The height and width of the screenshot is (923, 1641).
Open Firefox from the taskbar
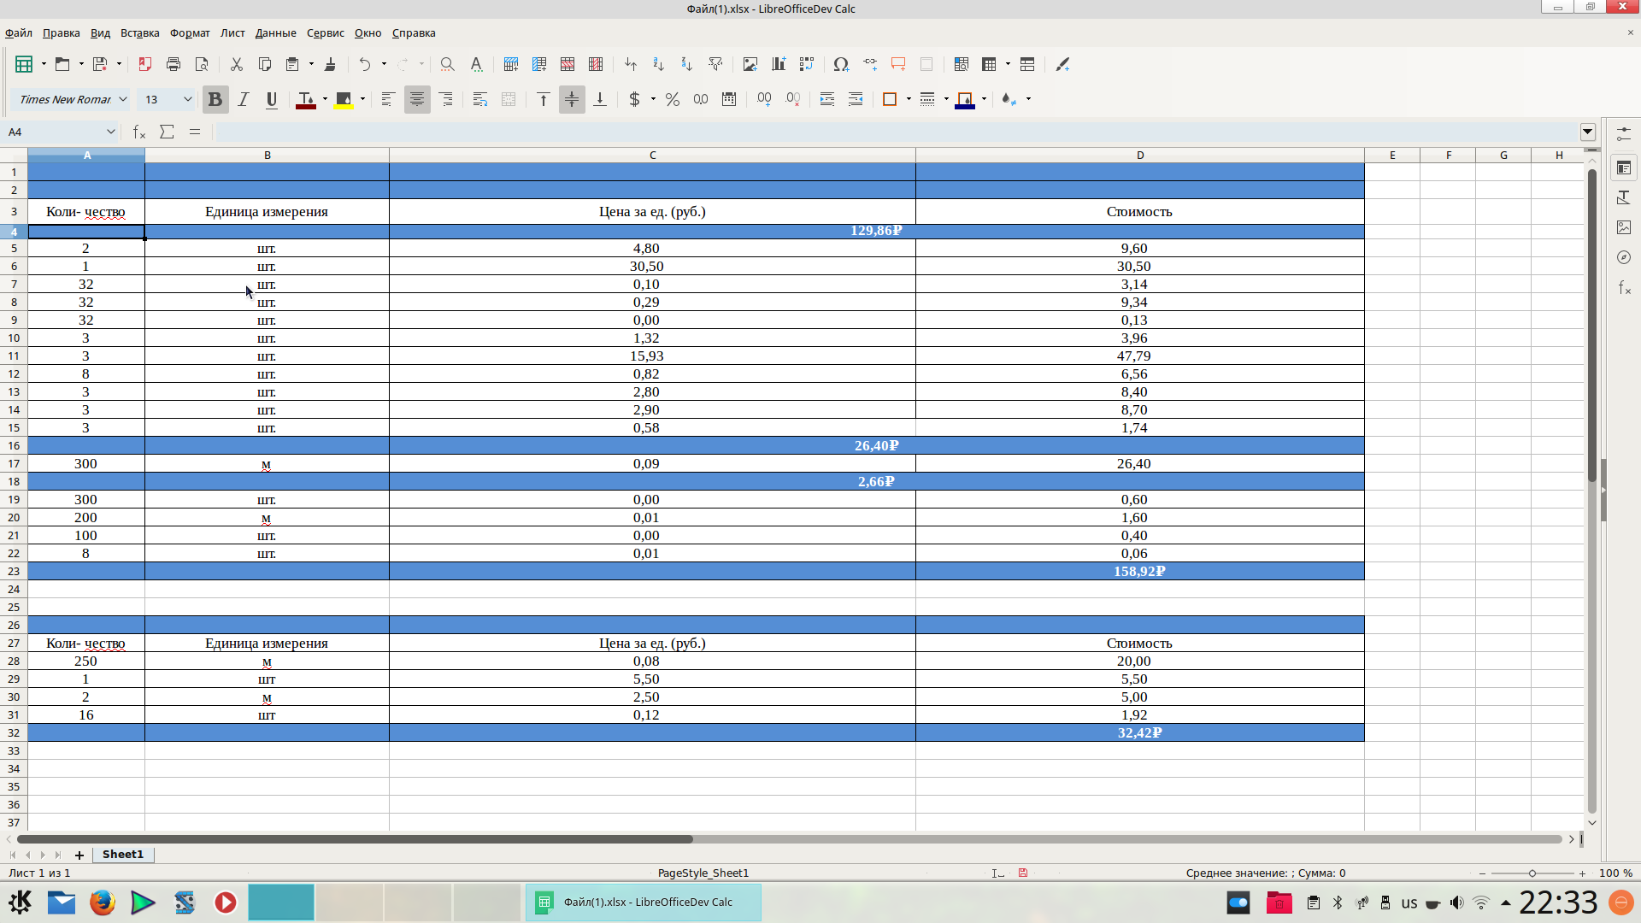[x=103, y=902]
